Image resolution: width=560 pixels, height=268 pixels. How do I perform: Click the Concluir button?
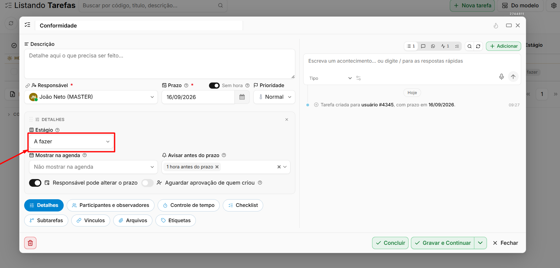[x=390, y=243]
